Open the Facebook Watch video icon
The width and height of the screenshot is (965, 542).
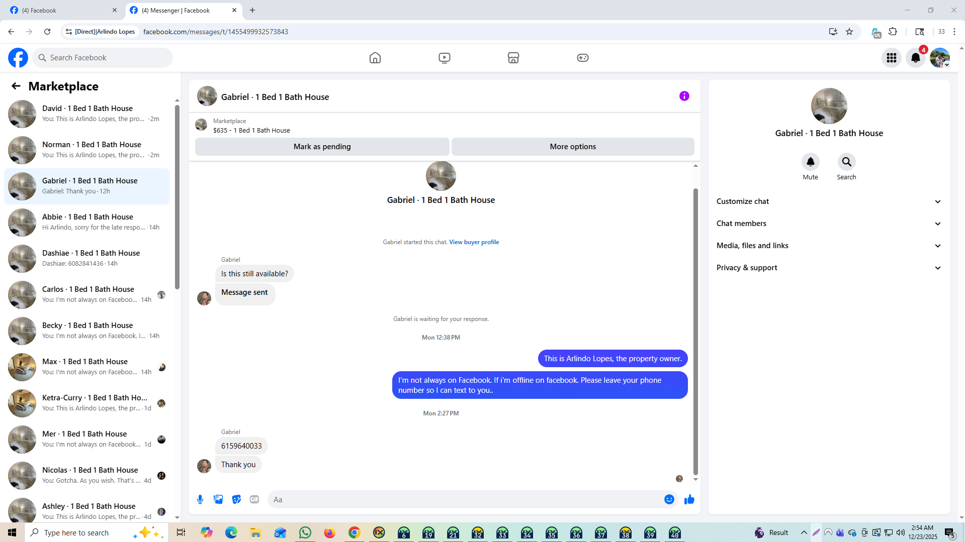click(x=444, y=58)
